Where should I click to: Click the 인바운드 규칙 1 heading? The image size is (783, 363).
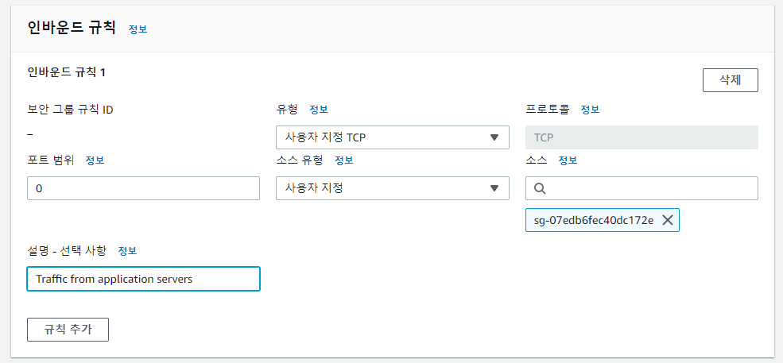[x=67, y=72]
